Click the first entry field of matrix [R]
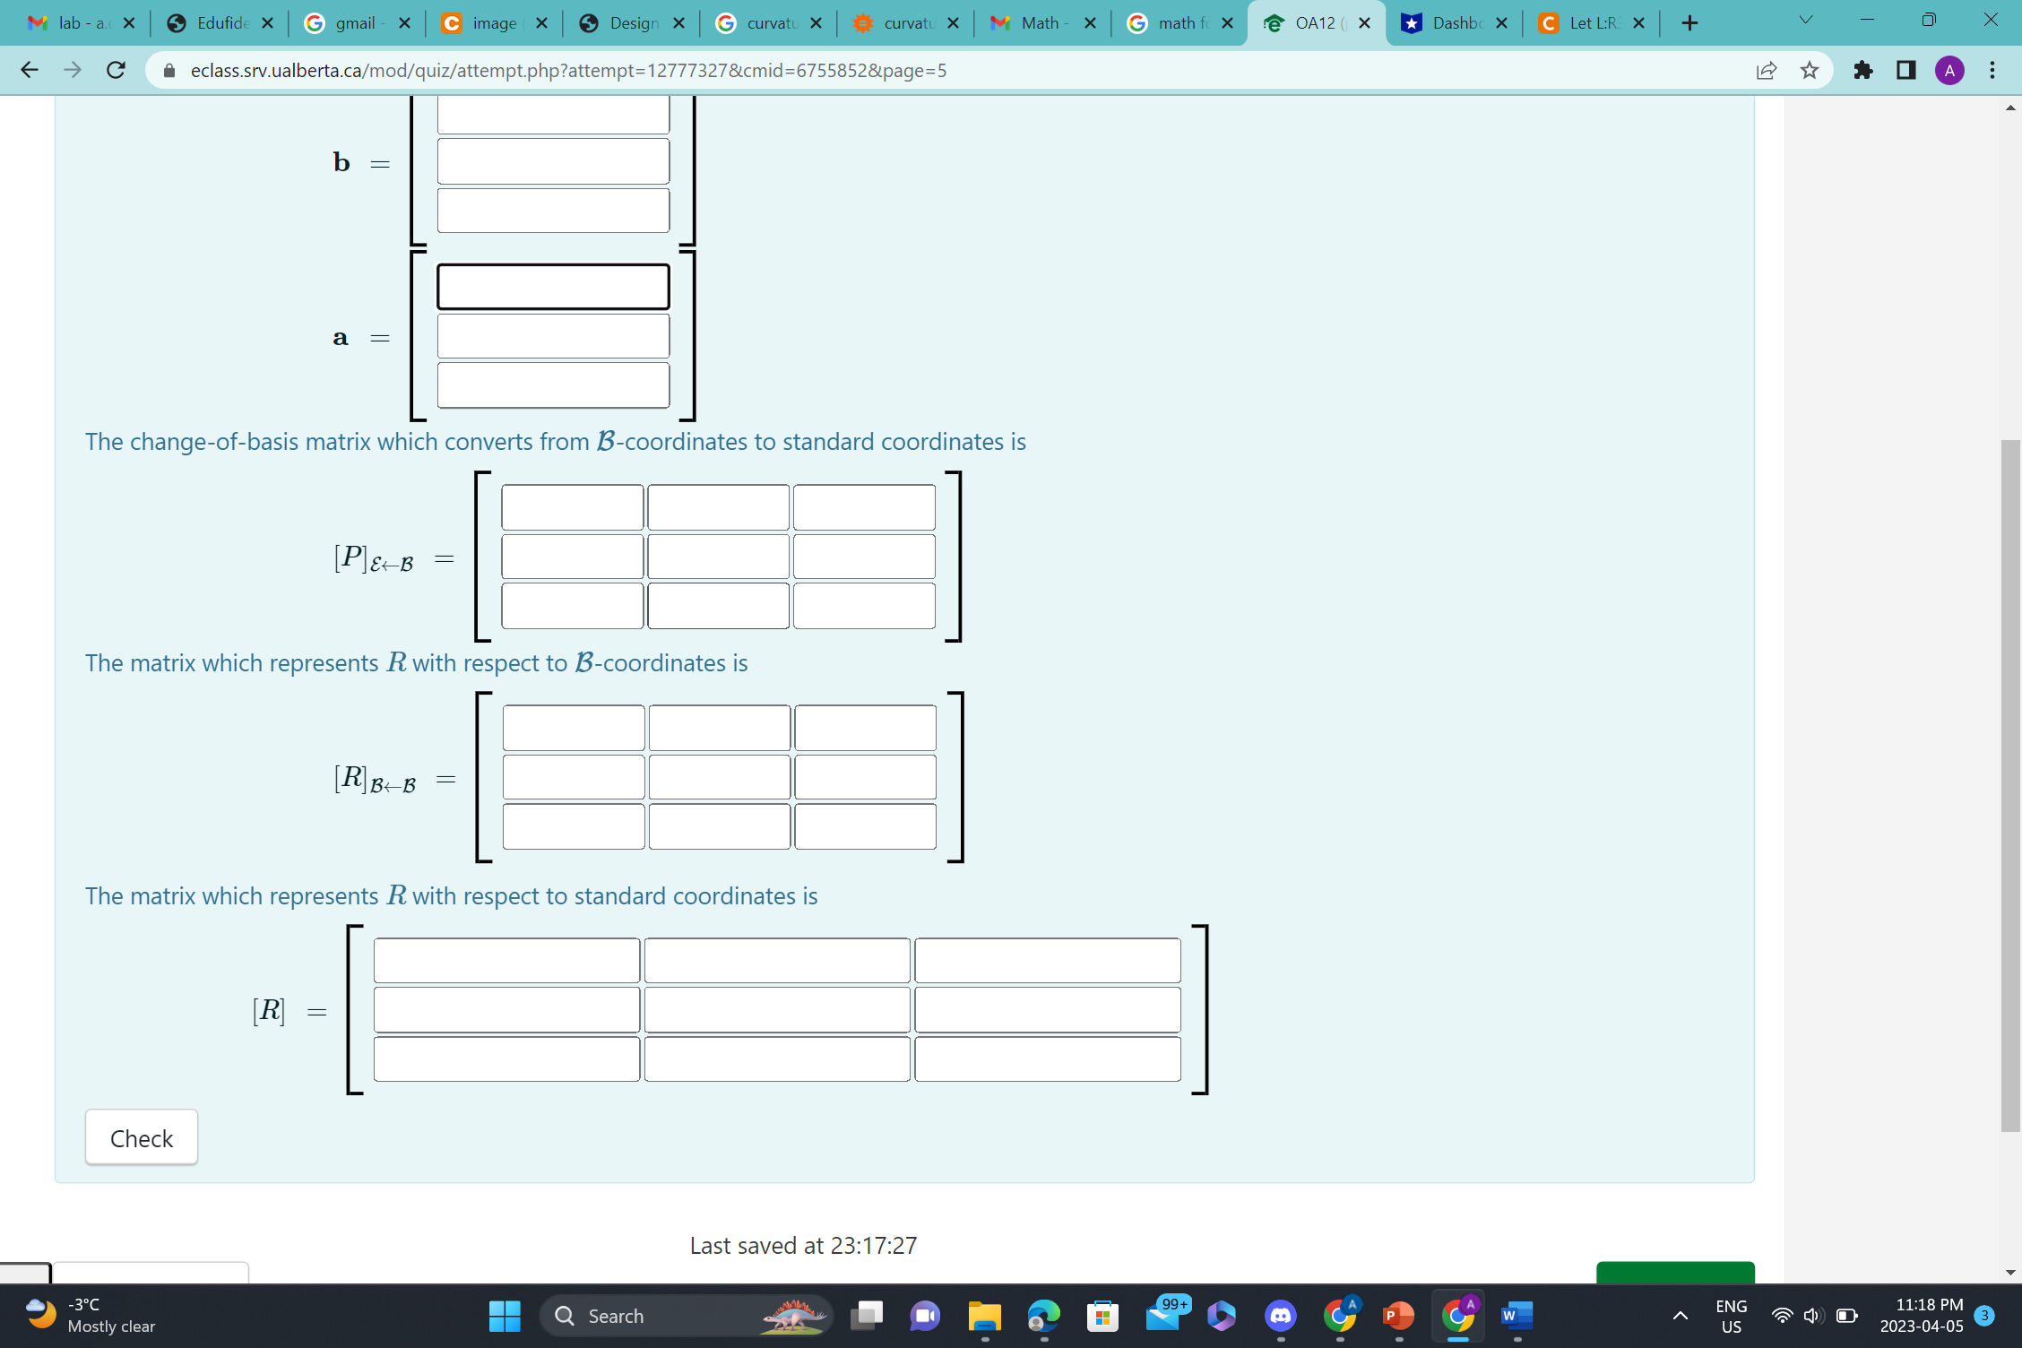 pos(506,960)
